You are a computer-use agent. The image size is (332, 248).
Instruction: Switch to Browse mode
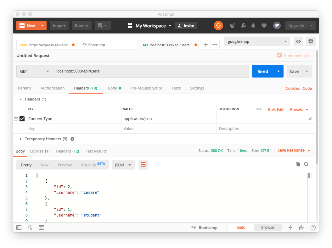pyautogui.click(x=267, y=227)
